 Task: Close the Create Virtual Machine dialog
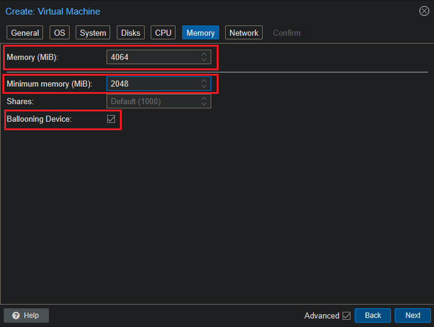(424, 11)
